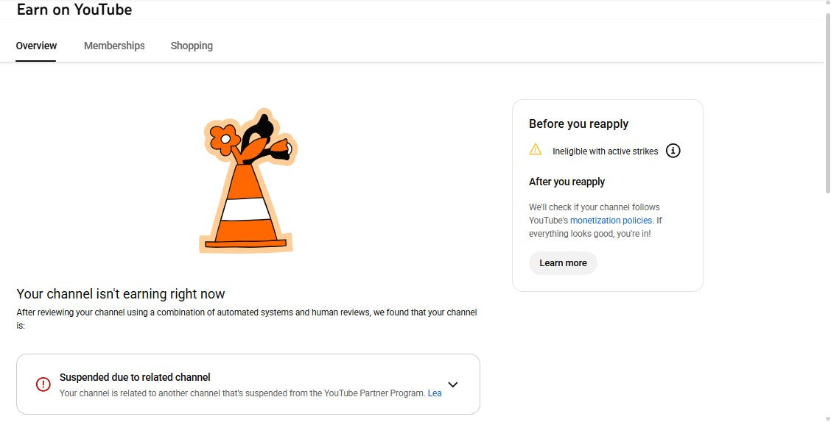The height and width of the screenshot is (422, 831).
Task: Select the Overview tab
Action: point(36,46)
